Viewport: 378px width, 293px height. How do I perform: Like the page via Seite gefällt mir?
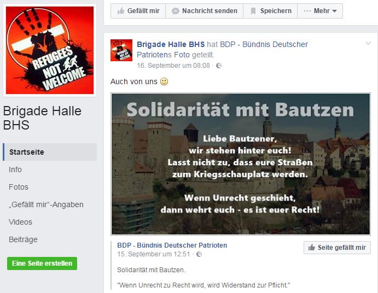pos(337,248)
